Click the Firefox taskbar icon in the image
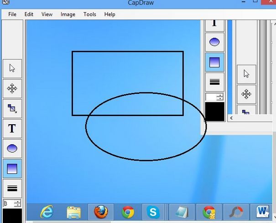Image resolution: width=276 pixels, height=223 pixels. (101, 212)
